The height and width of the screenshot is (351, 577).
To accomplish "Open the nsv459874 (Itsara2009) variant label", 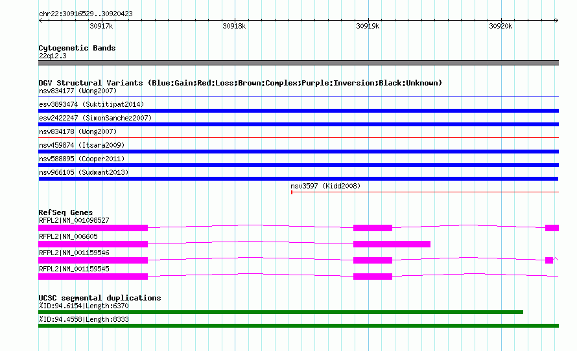I will click(x=82, y=145).
